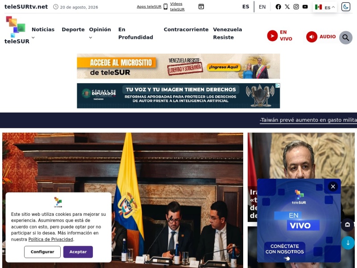Image resolution: width=357 pixels, height=268 pixels.
Task: Open teleSUR YouTube icon
Action: [x=305, y=7]
